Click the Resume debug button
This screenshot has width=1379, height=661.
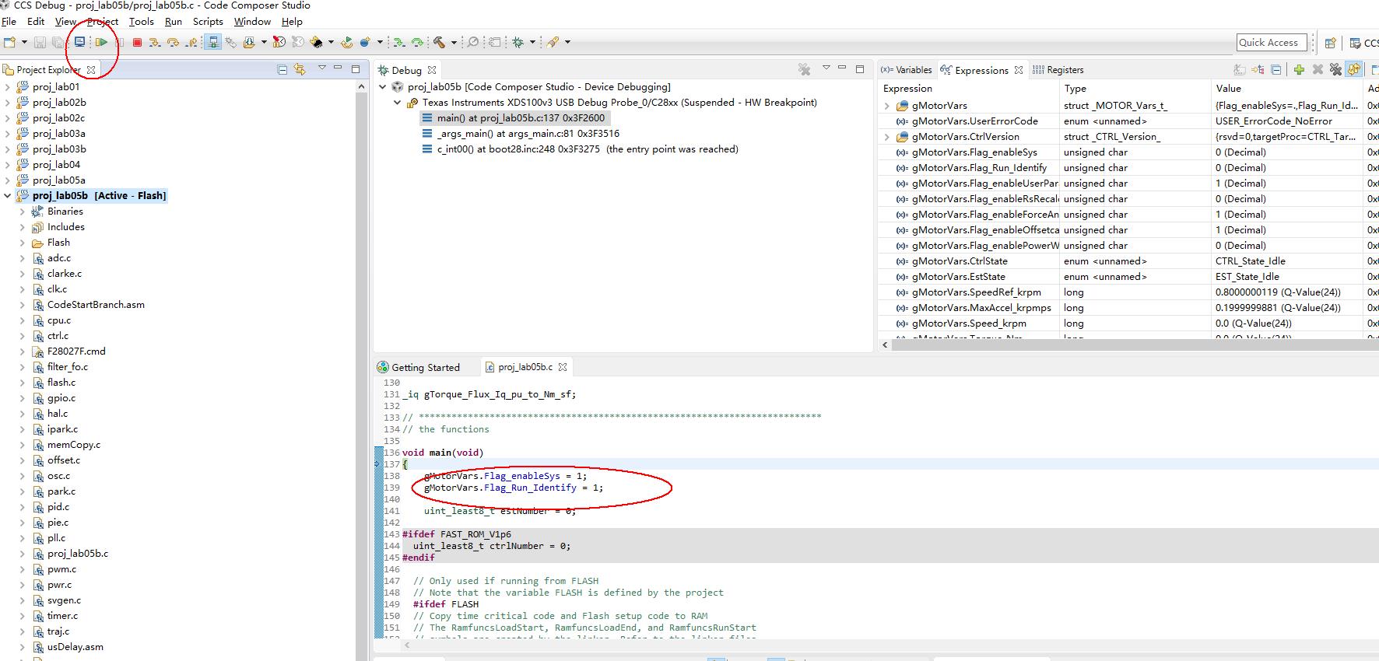coord(102,42)
